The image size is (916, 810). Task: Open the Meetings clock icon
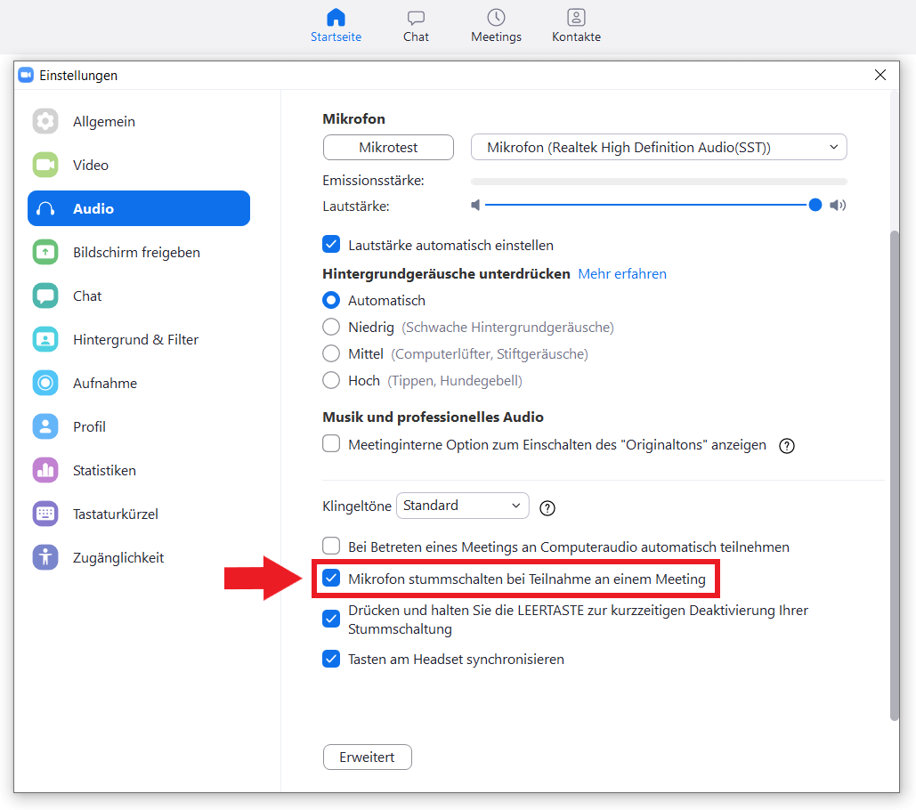coord(496,18)
